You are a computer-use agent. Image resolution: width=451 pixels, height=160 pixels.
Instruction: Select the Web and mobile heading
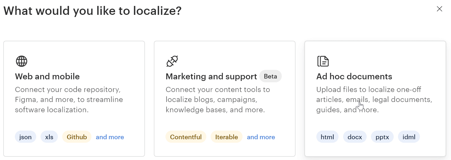tap(47, 76)
